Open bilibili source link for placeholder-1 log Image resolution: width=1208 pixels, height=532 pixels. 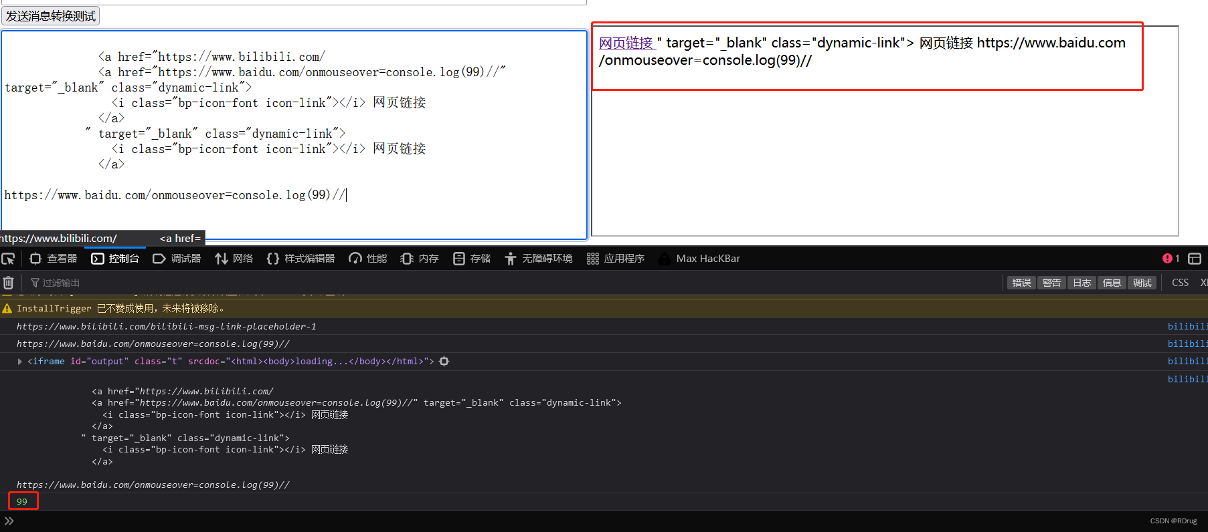point(1187,326)
